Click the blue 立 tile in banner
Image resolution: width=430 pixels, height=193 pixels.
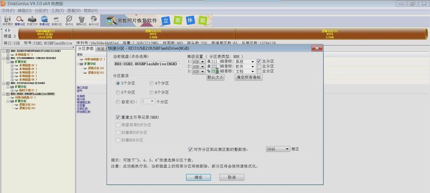point(165,21)
